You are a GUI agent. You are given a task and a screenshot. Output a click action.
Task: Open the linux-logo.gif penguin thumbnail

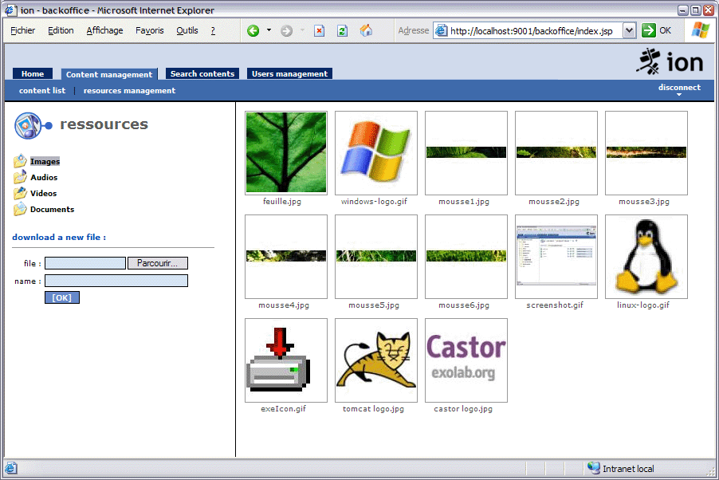tap(646, 256)
